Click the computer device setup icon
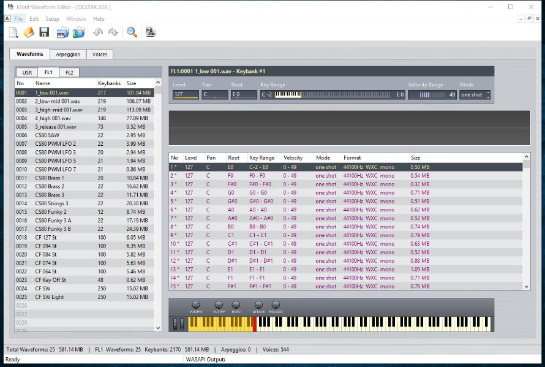 (x=151, y=32)
